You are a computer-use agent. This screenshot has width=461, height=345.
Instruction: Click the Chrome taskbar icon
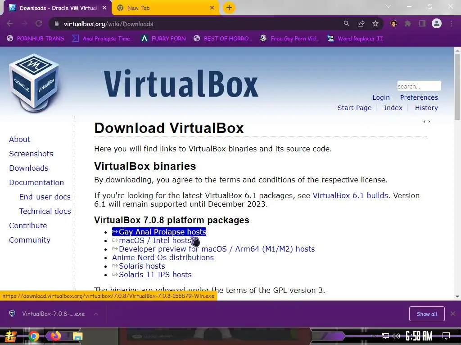(x=33, y=336)
